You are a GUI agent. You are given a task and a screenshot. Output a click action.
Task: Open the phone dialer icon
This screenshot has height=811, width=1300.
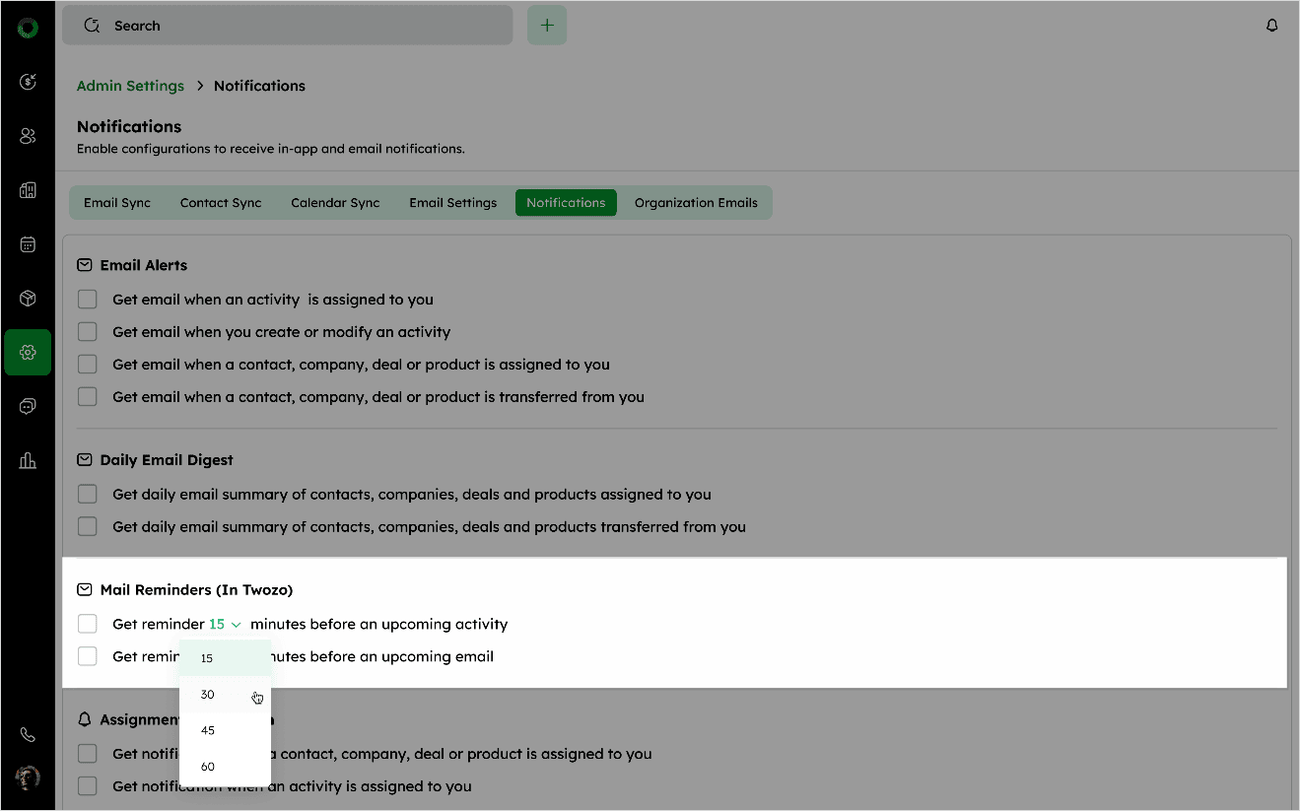point(28,734)
